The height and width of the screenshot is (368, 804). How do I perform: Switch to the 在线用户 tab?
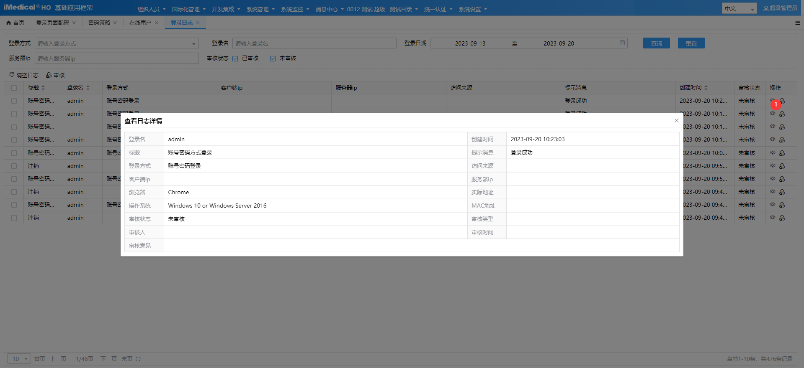click(x=140, y=23)
